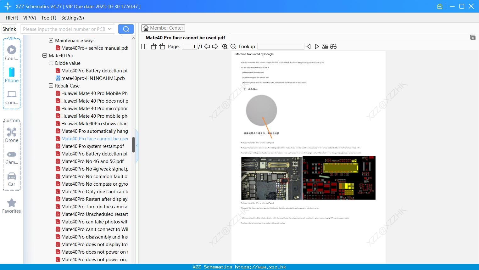Open the Courses sidebar section
The width and height of the screenshot is (479, 270).
[12, 53]
